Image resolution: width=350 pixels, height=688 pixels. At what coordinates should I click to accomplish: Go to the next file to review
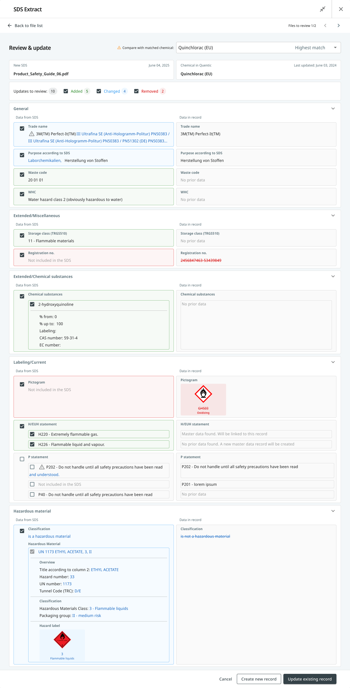point(339,25)
